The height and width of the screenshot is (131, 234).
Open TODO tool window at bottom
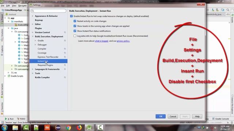pos(21,119)
